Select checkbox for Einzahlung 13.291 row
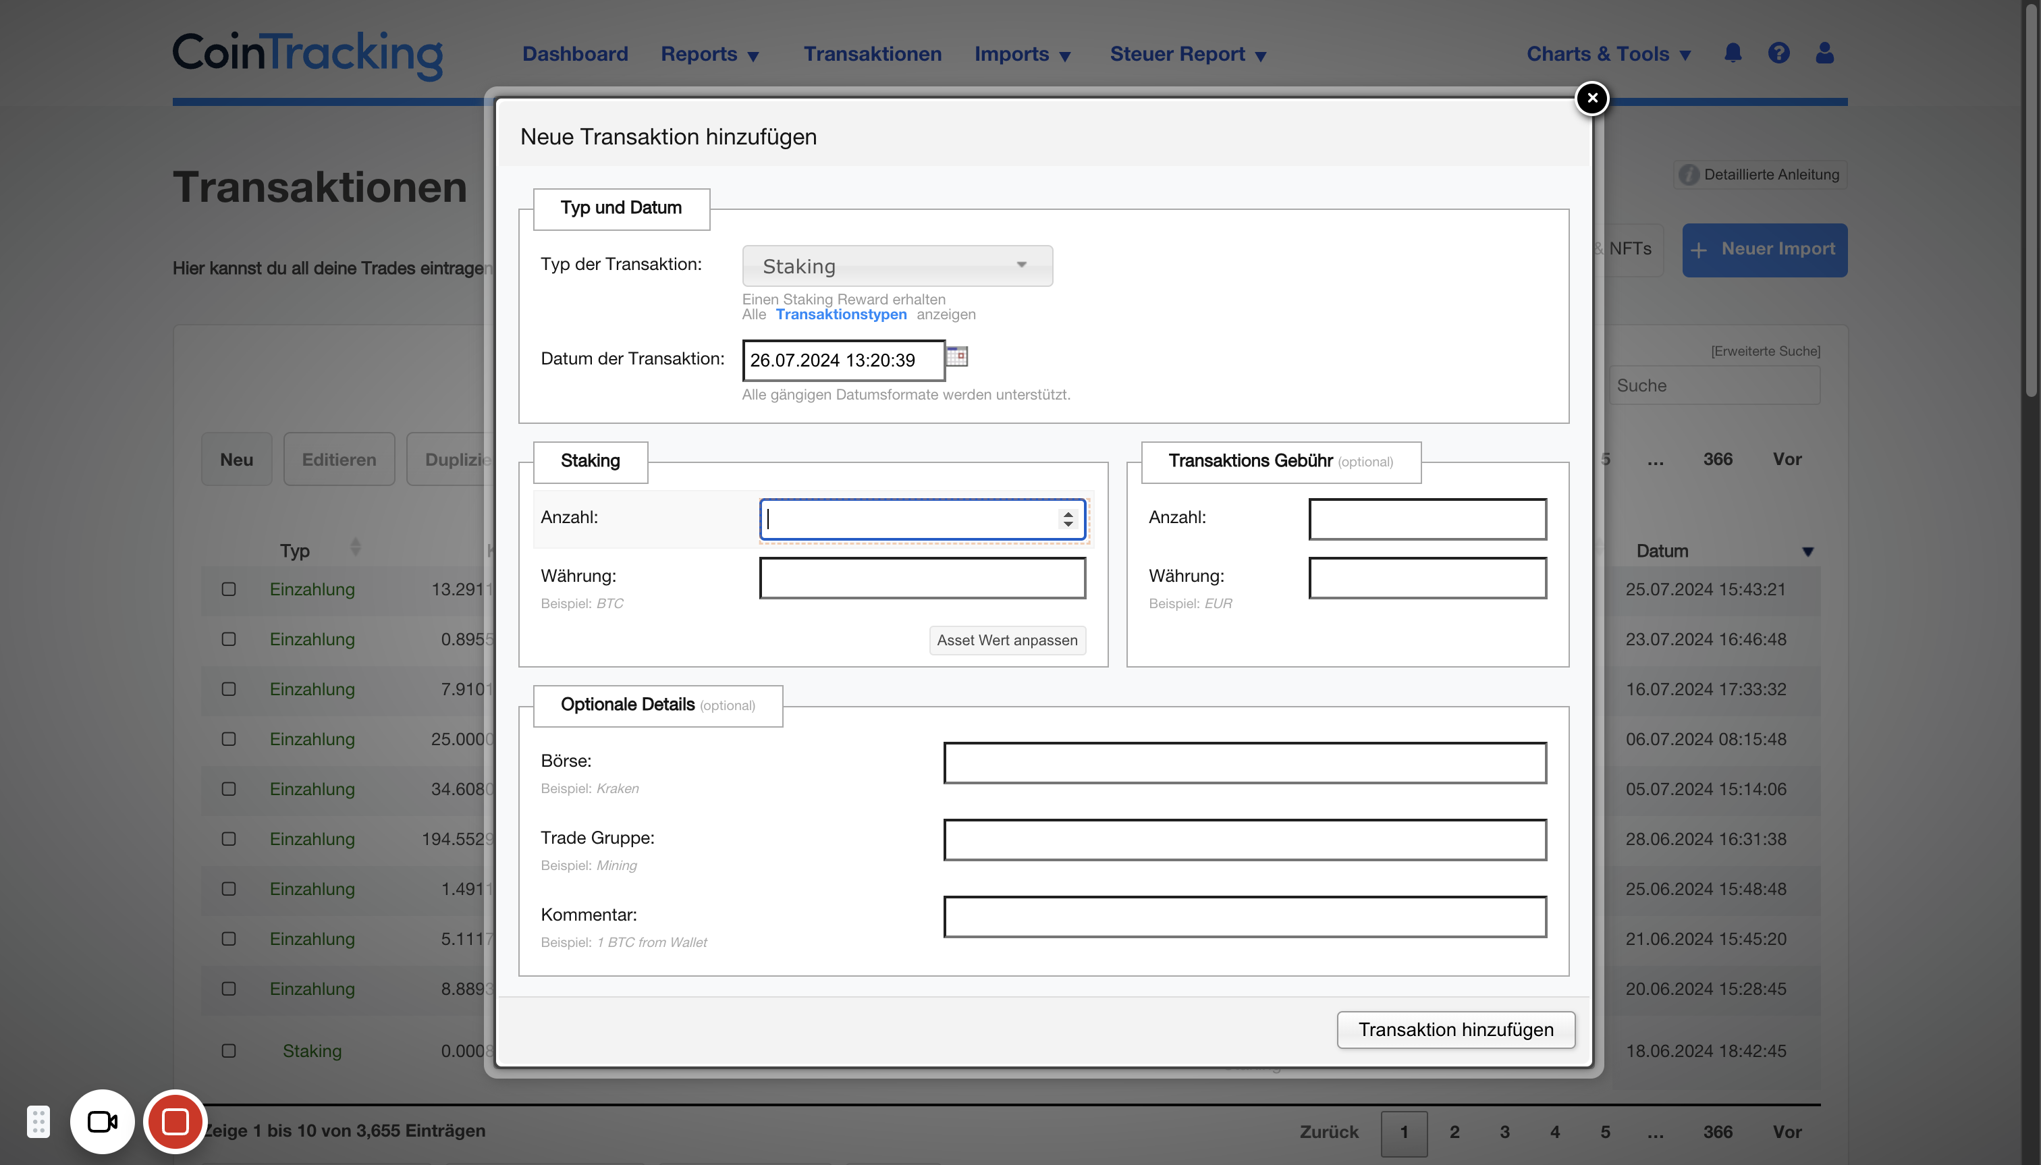This screenshot has height=1165, width=2041. pos(229,589)
